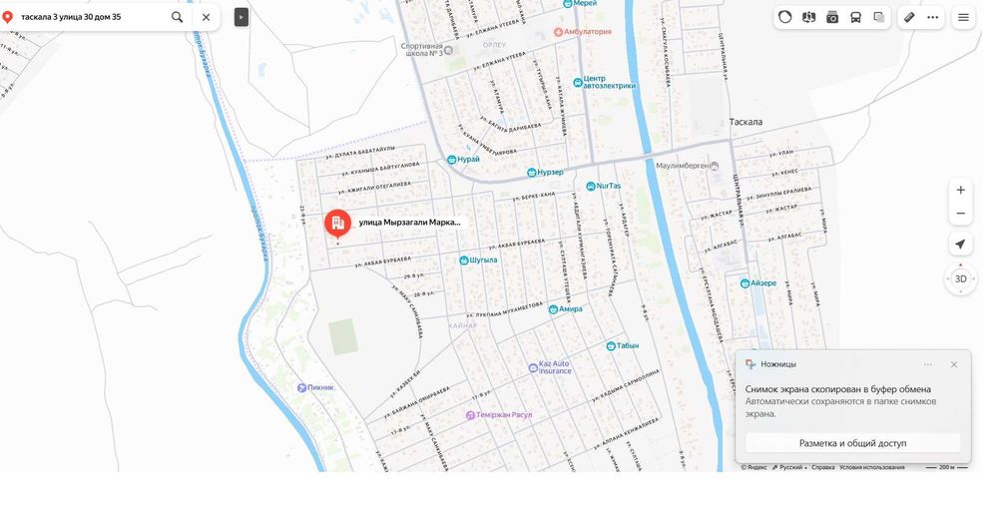Zoom in with the plus button

tap(960, 191)
